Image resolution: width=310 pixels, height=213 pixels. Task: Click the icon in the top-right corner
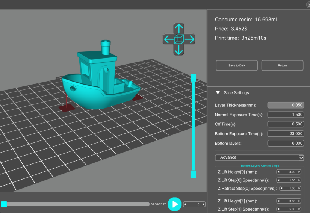308,5
